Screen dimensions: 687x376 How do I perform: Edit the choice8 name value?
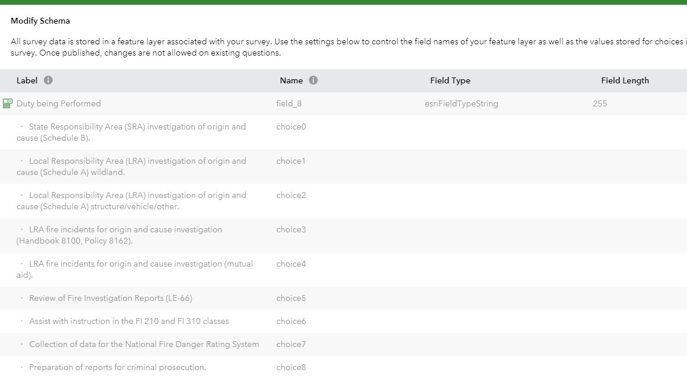(x=291, y=367)
